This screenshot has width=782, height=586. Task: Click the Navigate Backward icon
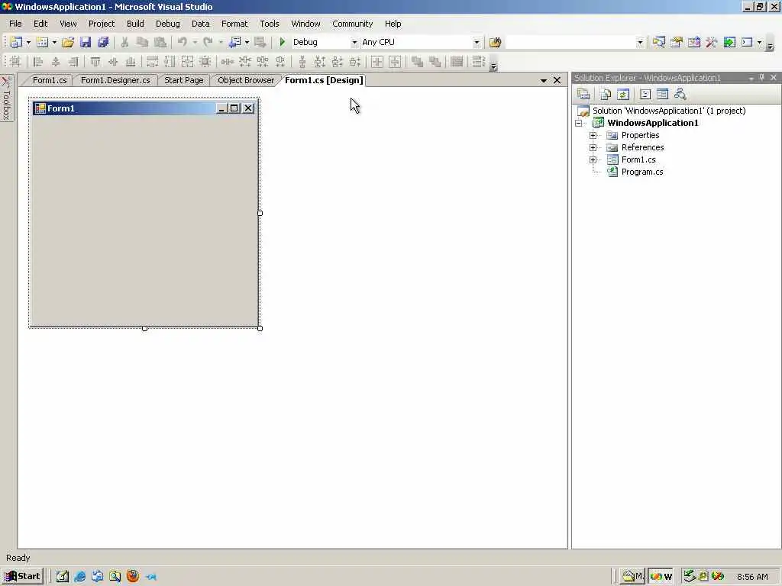tap(234, 43)
